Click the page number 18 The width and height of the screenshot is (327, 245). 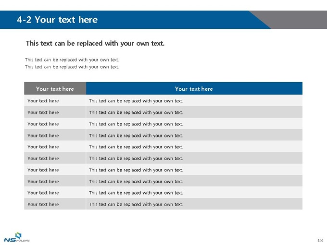coord(320,240)
